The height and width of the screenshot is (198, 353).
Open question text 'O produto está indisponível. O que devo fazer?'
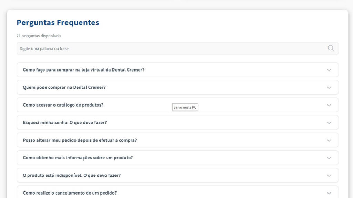(72, 175)
